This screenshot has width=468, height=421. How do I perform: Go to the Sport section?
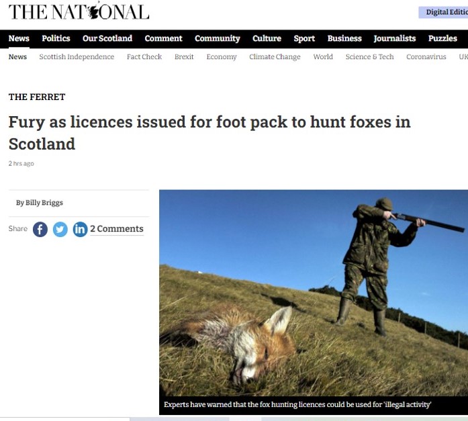point(304,38)
